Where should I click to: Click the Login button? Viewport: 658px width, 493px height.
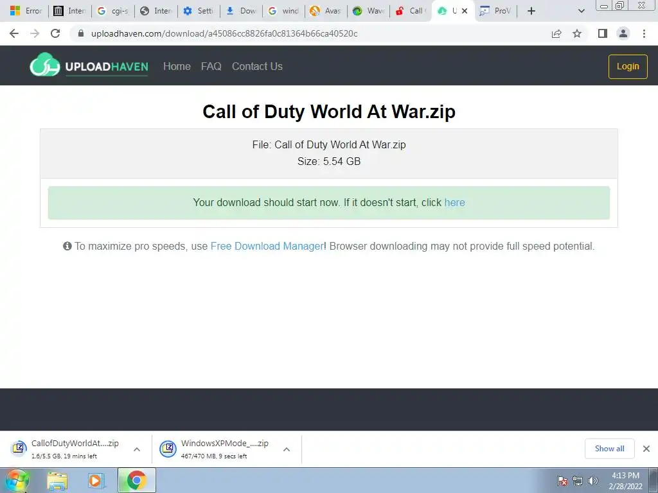tap(628, 66)
